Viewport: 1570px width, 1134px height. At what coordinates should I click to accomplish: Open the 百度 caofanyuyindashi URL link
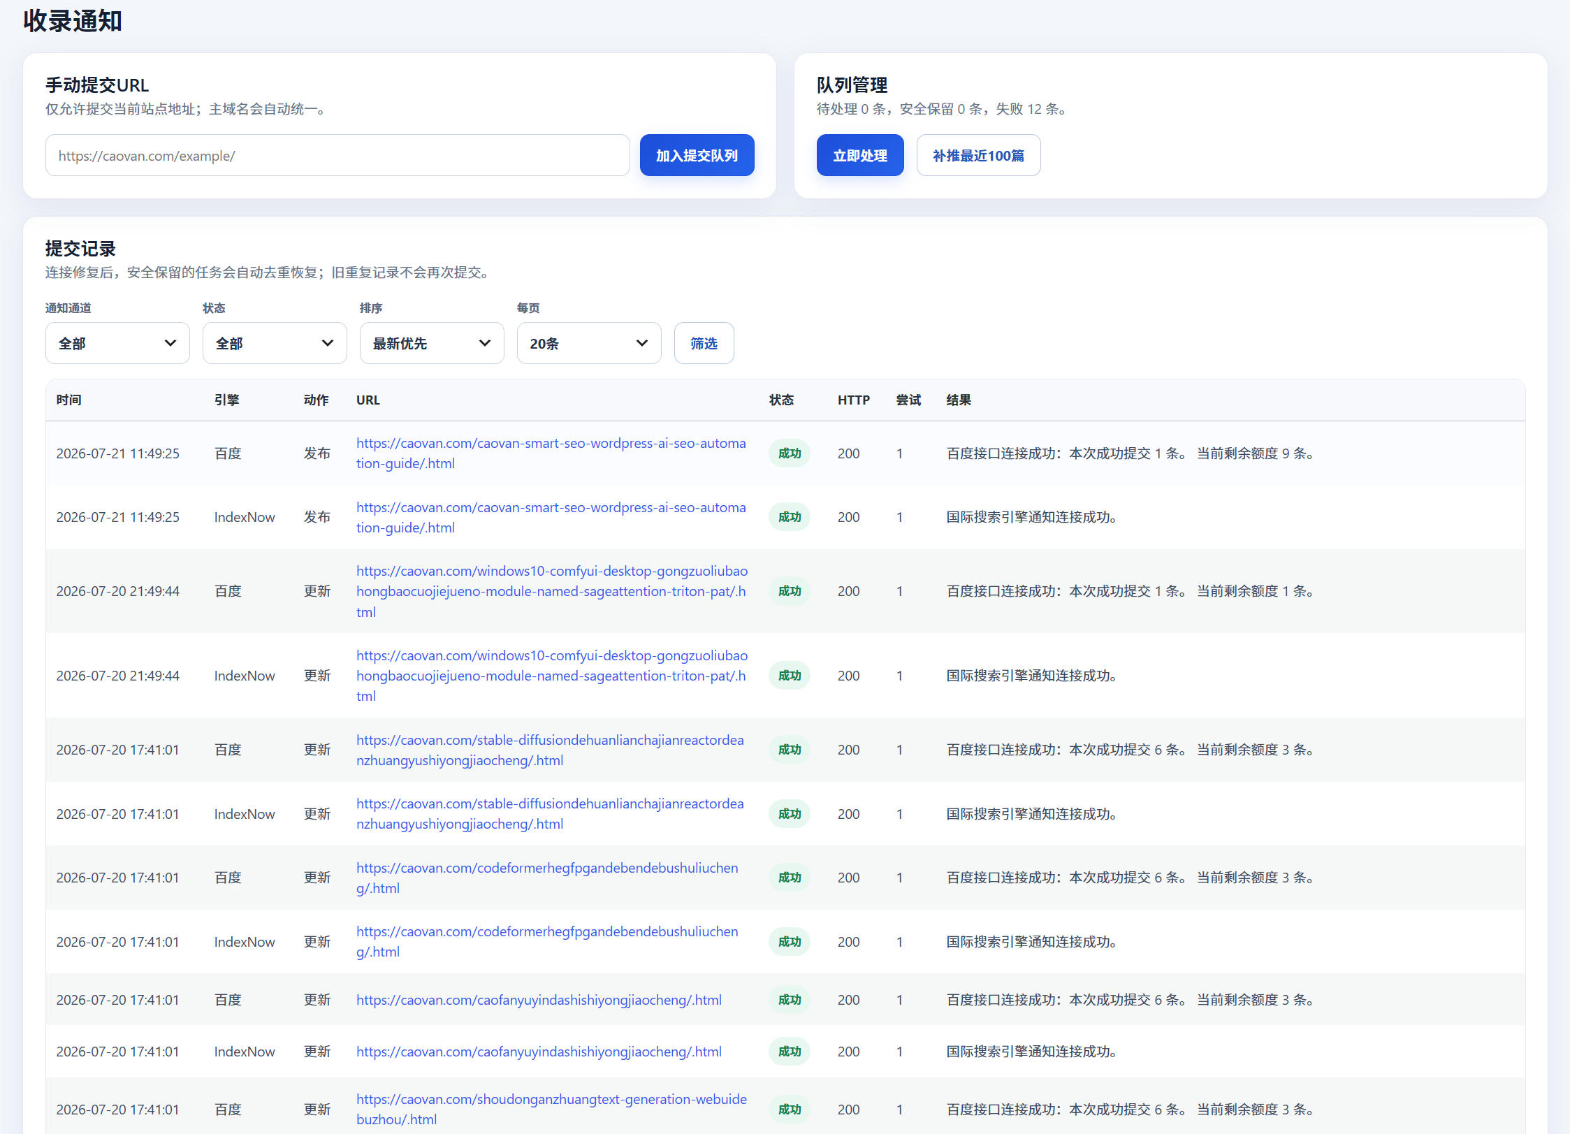coord(539,1000)
